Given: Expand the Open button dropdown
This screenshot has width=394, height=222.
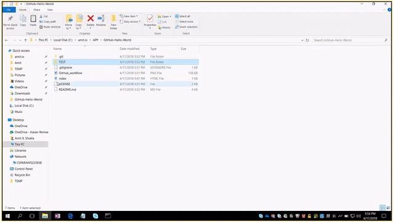Looking at the screenshot, I should 171,17.
